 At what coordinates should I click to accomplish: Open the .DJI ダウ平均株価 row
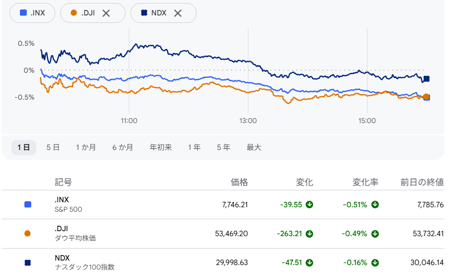coord(223,234)
